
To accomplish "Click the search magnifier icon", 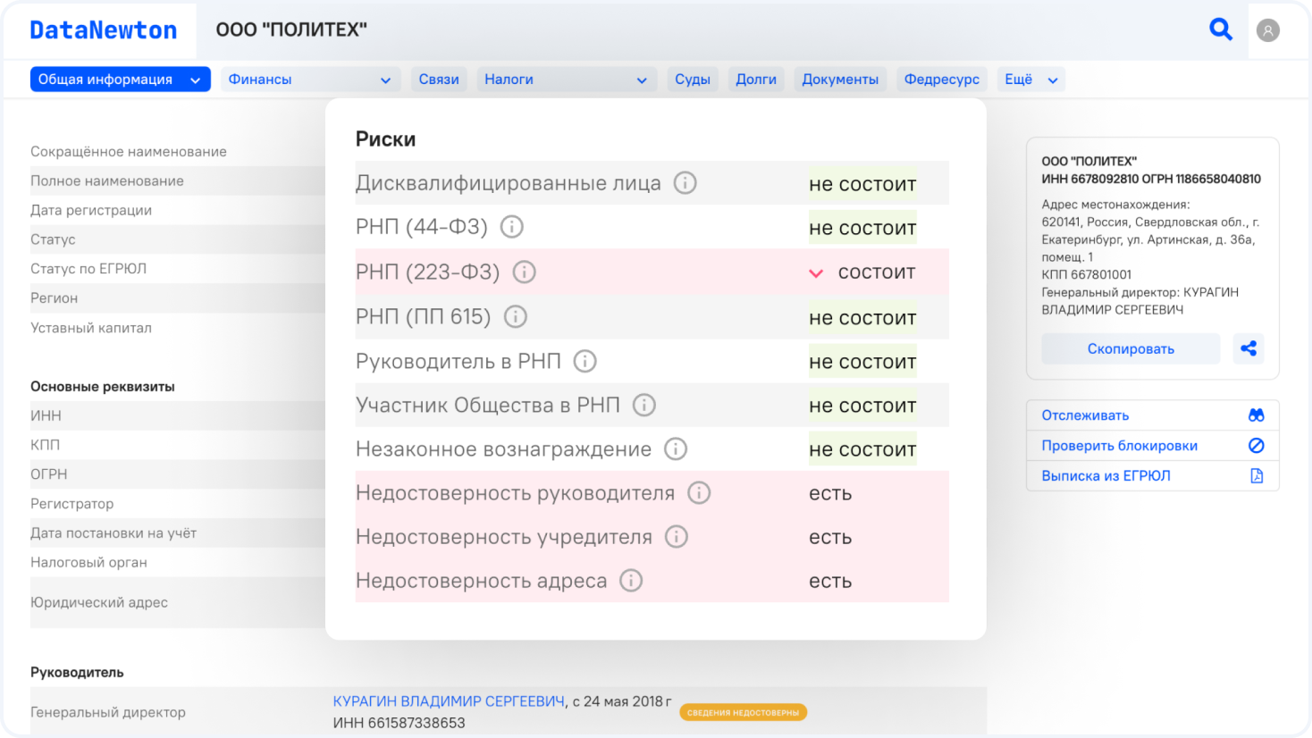I will (1220, 29).
